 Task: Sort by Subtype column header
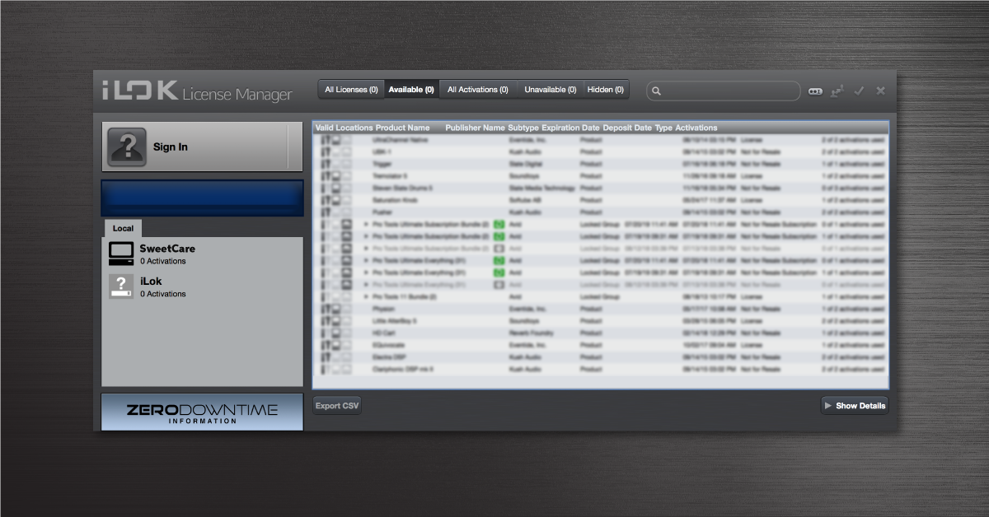click(x=523, y=128)
